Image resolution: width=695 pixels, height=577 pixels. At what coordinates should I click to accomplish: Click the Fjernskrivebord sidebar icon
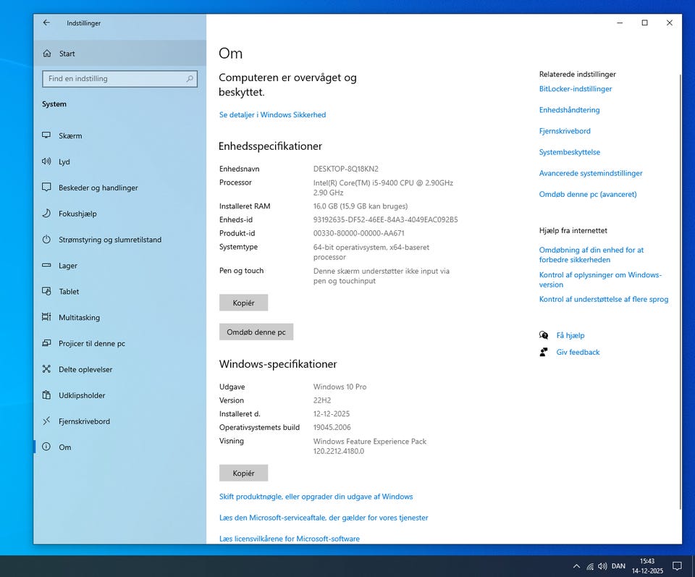[46, 421]
